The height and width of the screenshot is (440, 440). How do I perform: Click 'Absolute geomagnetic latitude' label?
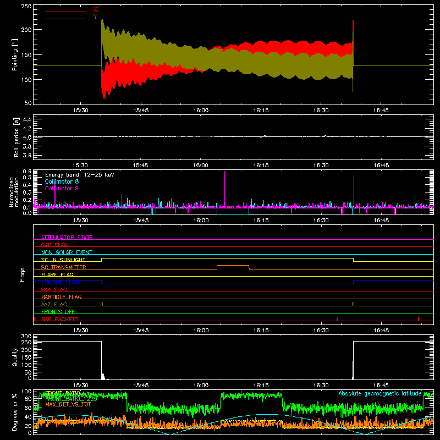[x=380, y=393]
